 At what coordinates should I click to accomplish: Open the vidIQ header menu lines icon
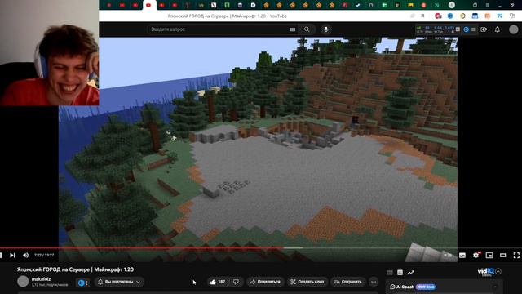click(x=473, y=29)
